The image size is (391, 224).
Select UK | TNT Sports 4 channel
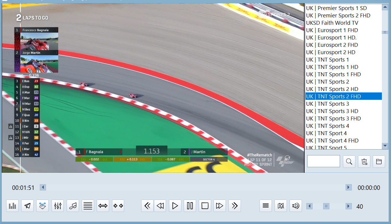click(x=344, y=126)
